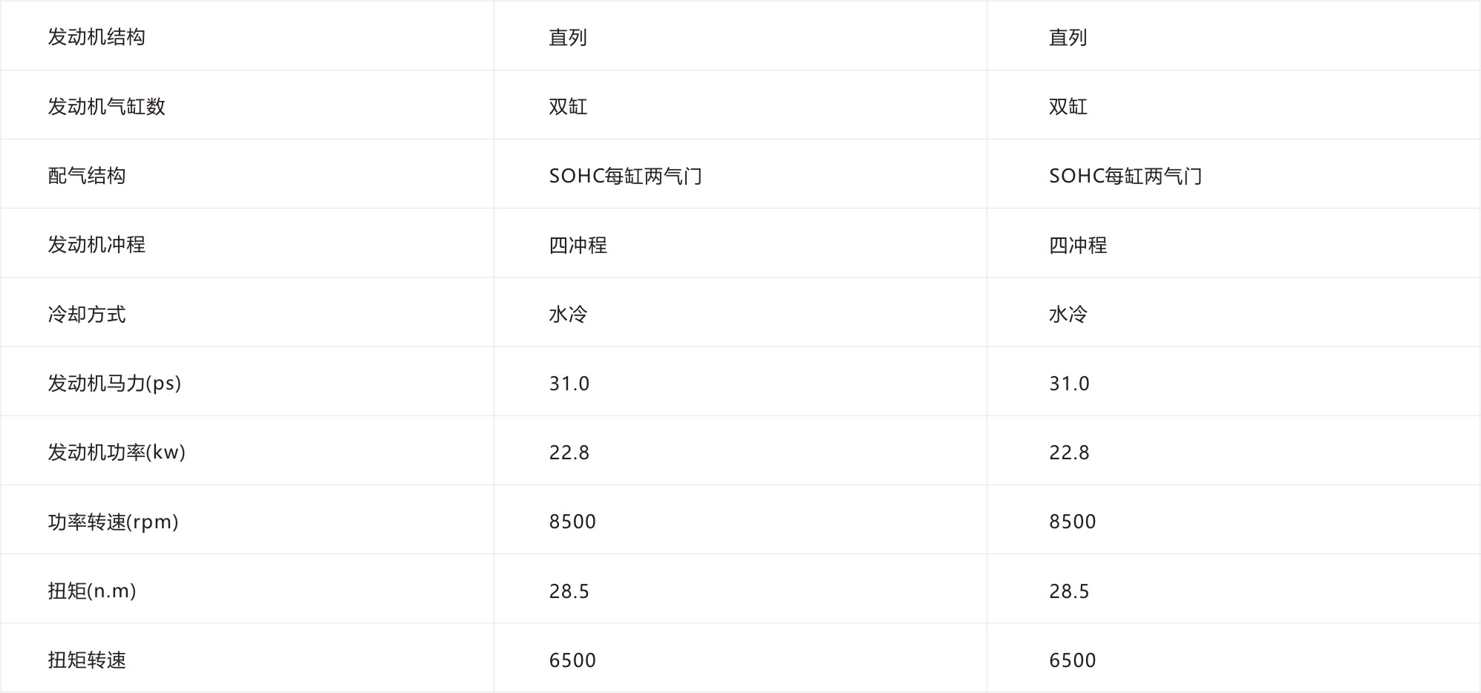Viewport: 1481px width, 693px height.
Task: Click the 发动机马力(ps) label
Action: [114, 383]
